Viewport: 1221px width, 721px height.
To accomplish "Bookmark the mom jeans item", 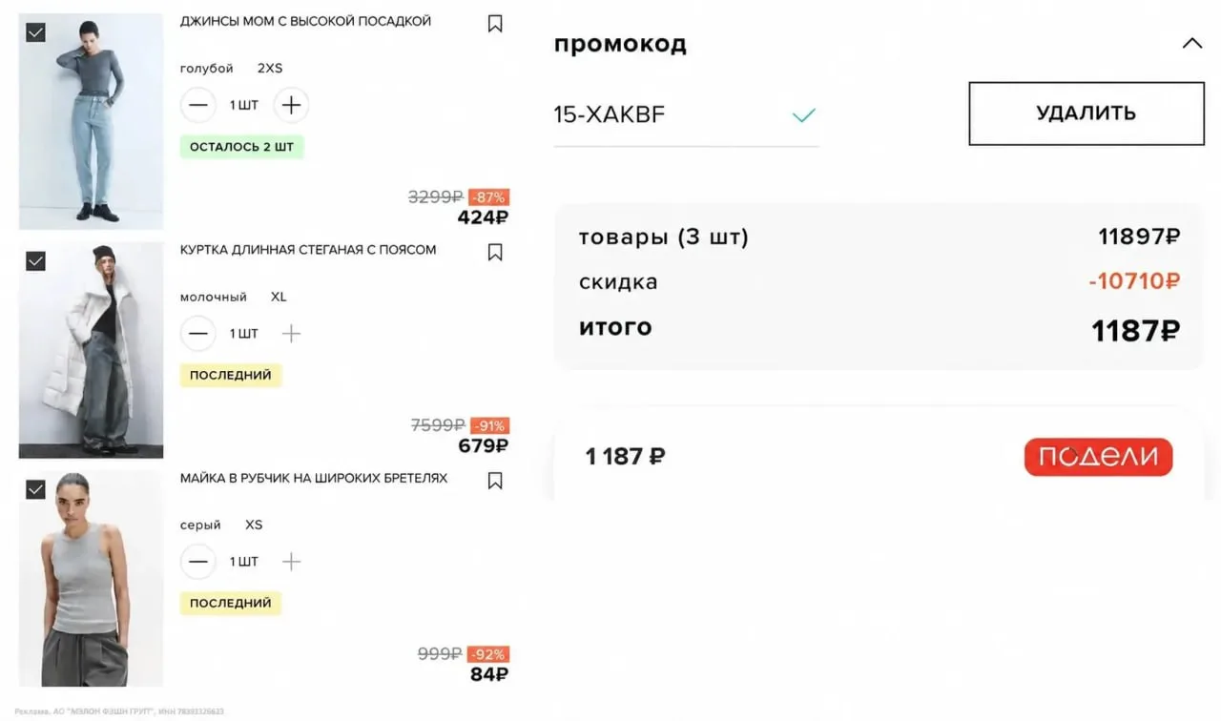I will coord(494,24).
